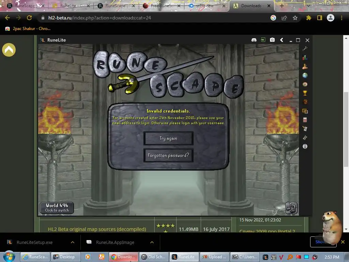
Task: Click the green login arrow icon in RuneLite
Action: tap(263, 40)
